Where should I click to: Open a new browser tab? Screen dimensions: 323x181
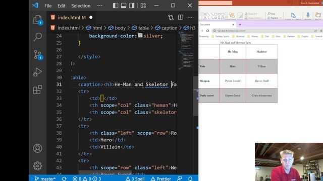pyautogui.click(x=240, y=25)
